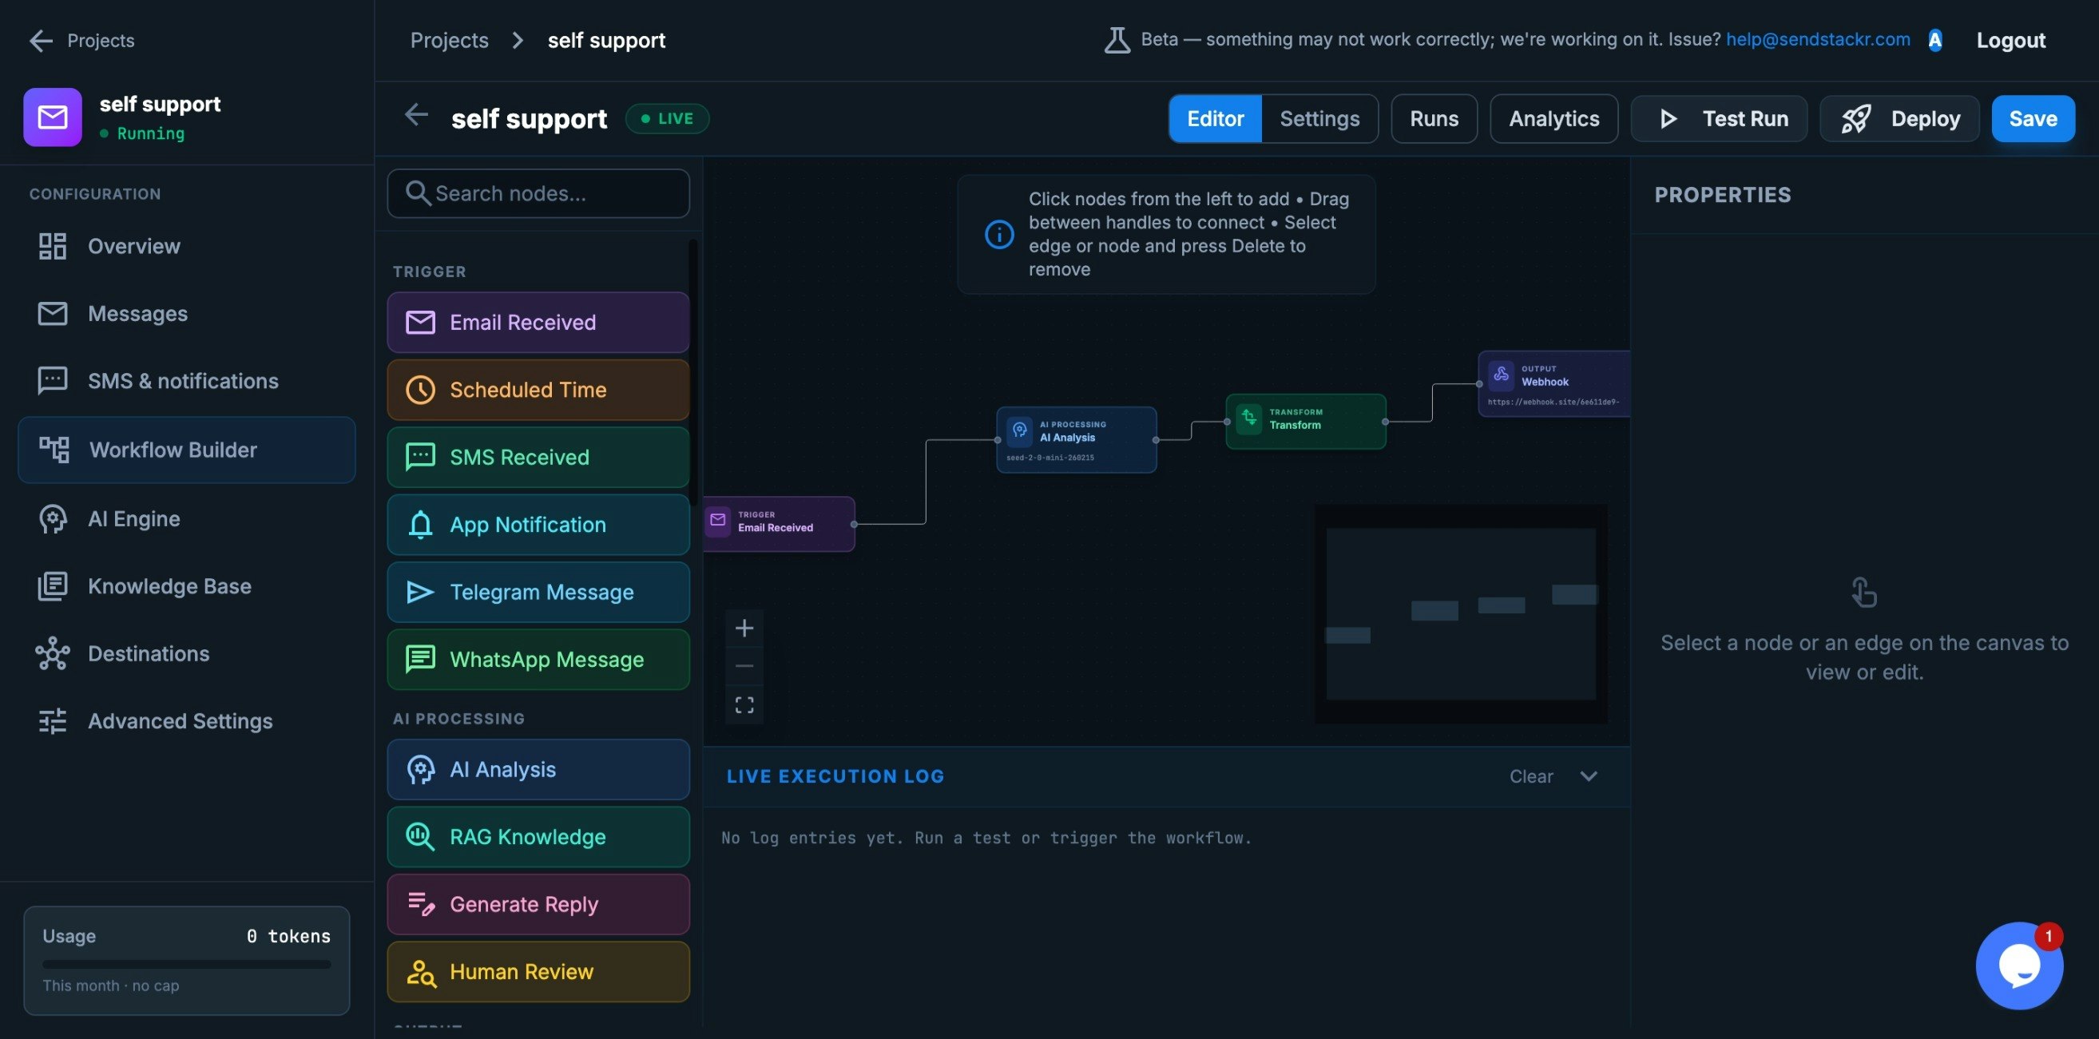Image resolution: width=2099 pixels, height=1039 pixels.
Task: Open the Runs tab
Action: click(x=1434, y=118)
